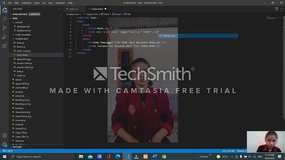Screen dimensions: 285x160
Task: Click the VS Code logo in the title bar
Action: point(3,3)
